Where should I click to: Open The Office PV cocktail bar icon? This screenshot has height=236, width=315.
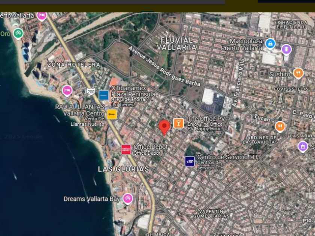[x=178, y=123]
